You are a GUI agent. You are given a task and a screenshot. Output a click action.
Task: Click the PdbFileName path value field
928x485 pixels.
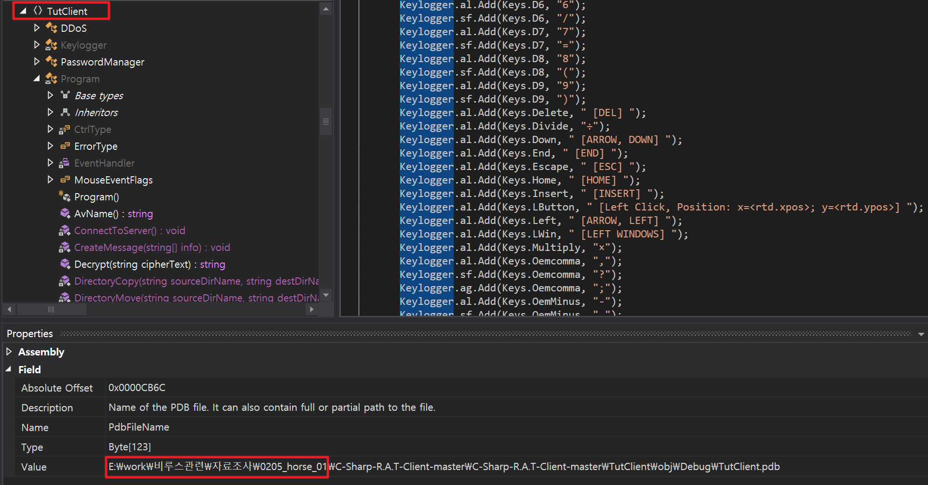(x=444, y=467)
